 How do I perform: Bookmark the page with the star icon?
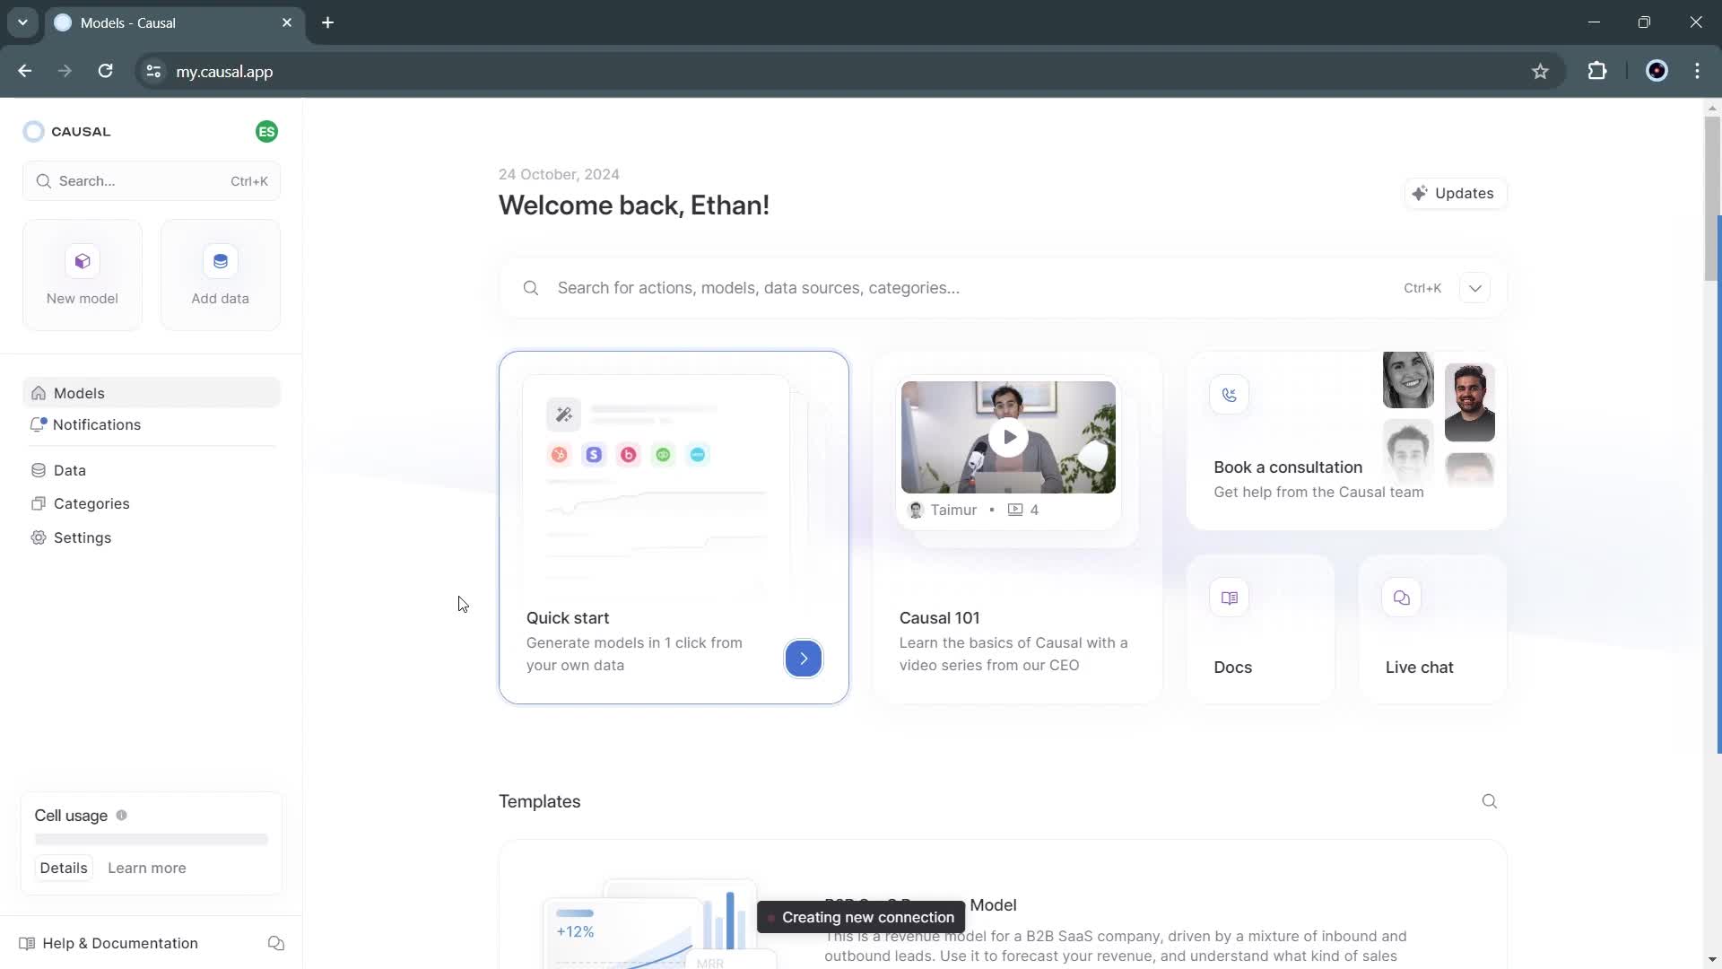point(1542,71)
